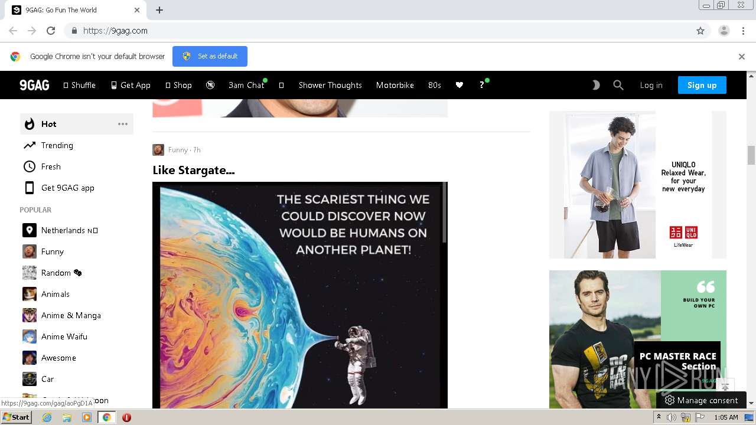The height and width of the screenshot is (425, 756).
Task: Click the scroll-to-top arrow button
Action: 725,387
